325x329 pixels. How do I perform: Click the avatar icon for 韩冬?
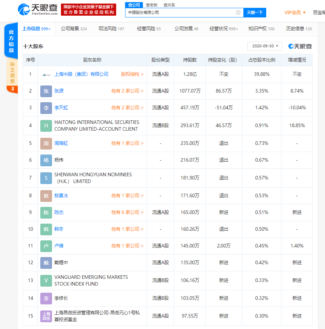[46, 229]
